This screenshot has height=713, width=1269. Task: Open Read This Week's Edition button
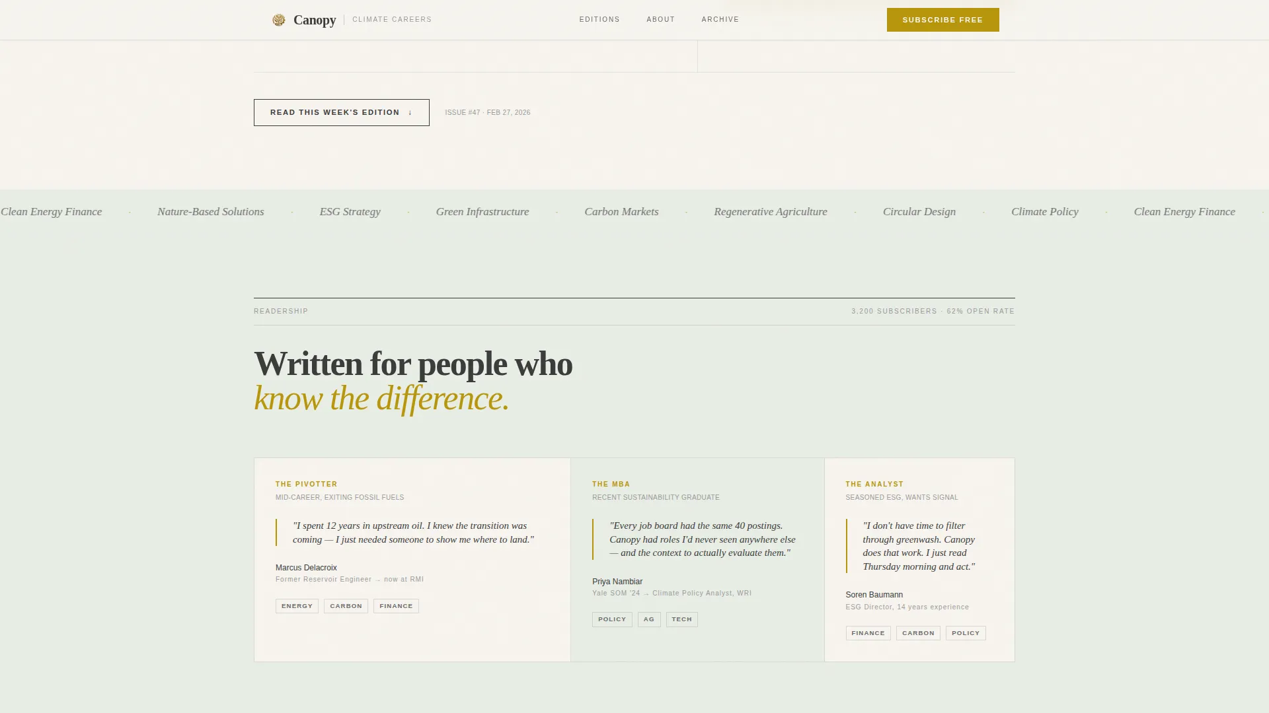tap(341, 112)
